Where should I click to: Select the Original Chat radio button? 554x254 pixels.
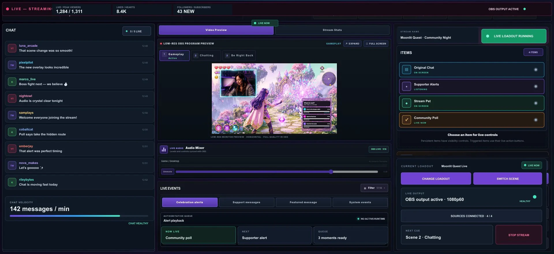536,70
